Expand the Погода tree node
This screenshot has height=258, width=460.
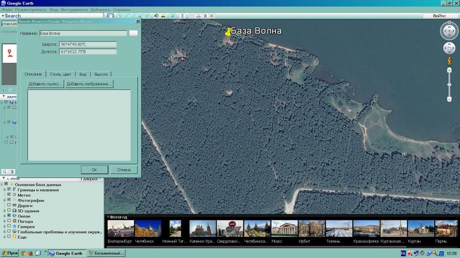click(5, 221)
